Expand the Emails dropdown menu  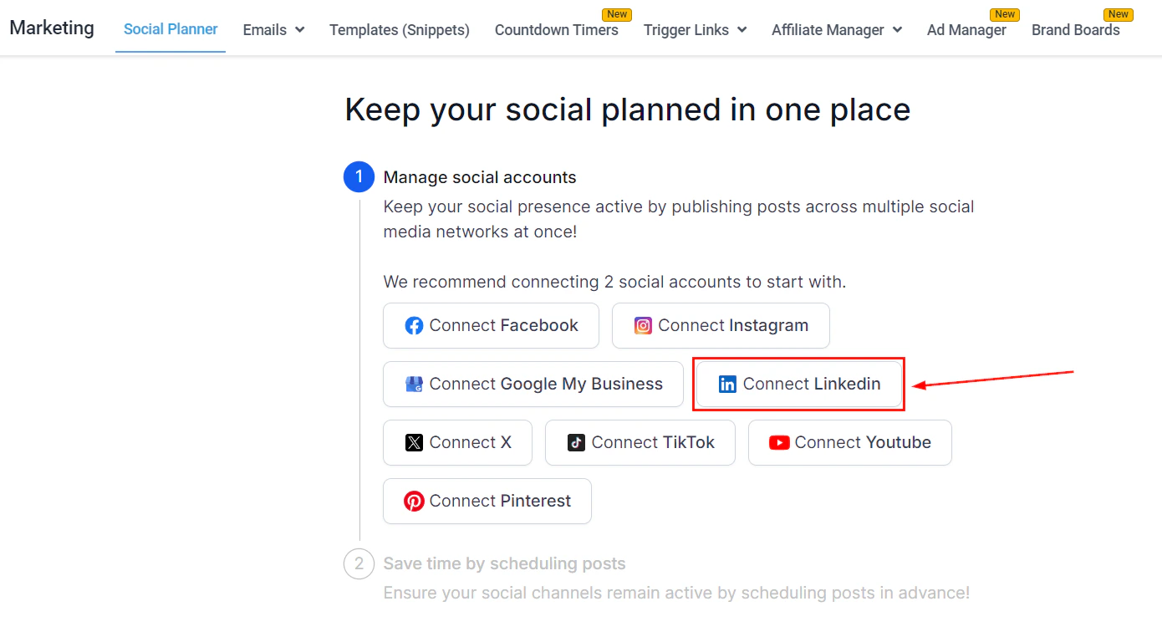(273, 29)
